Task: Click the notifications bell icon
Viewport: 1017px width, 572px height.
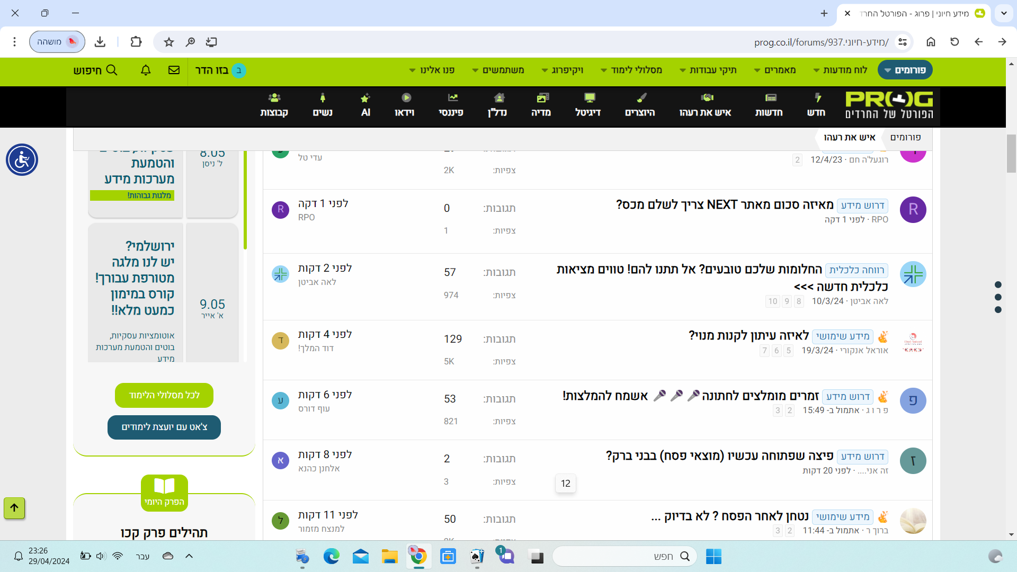Action: (x=146, y=70)
